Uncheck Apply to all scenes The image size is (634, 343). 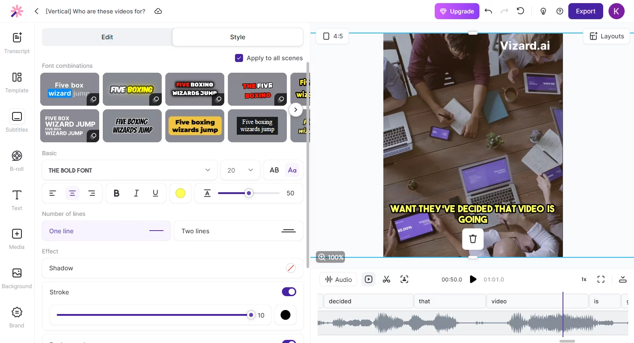tap(239, 58)
